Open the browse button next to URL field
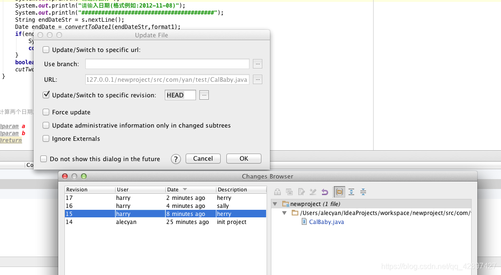501x275 pixels. click(x=258, y=79)
